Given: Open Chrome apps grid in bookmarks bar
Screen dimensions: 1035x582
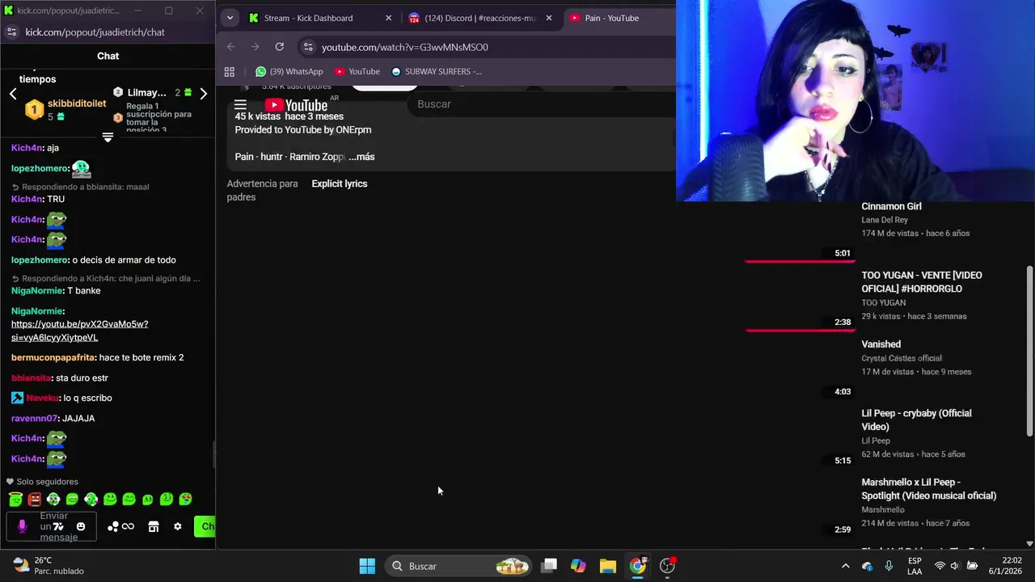Looking at the screenshot, I should [229, 71].
